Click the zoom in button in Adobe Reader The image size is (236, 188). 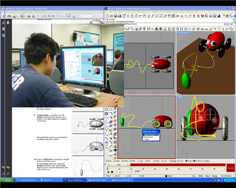[x=53, y=16]
